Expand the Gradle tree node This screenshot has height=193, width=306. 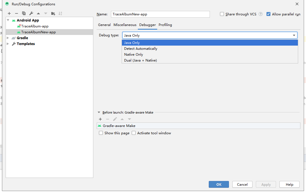pos(8,38)
